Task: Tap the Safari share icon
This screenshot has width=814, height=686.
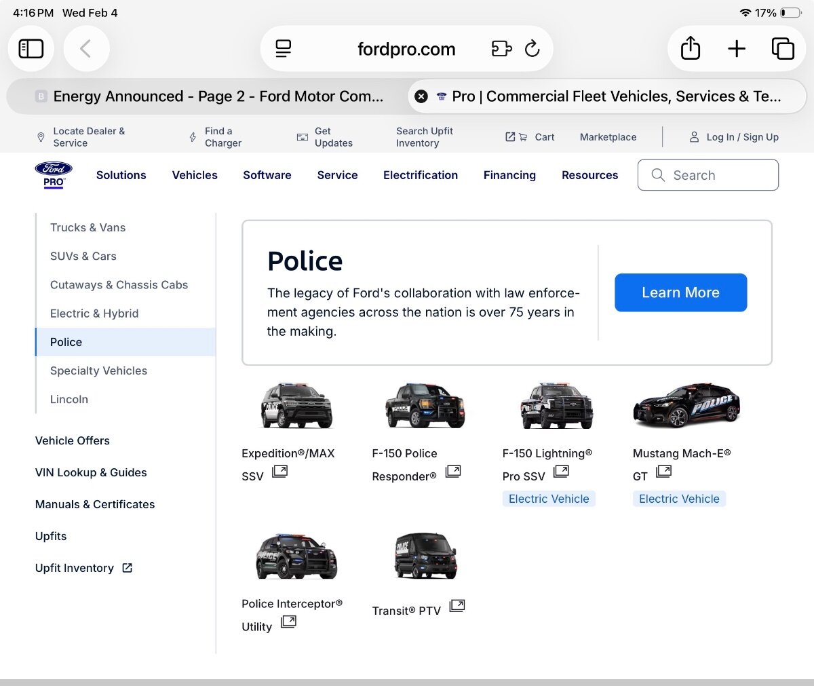Action: (690, 49)
